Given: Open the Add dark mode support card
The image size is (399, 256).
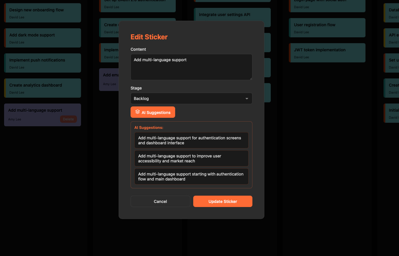Looking at the screenshot, I should pos(42,38).
